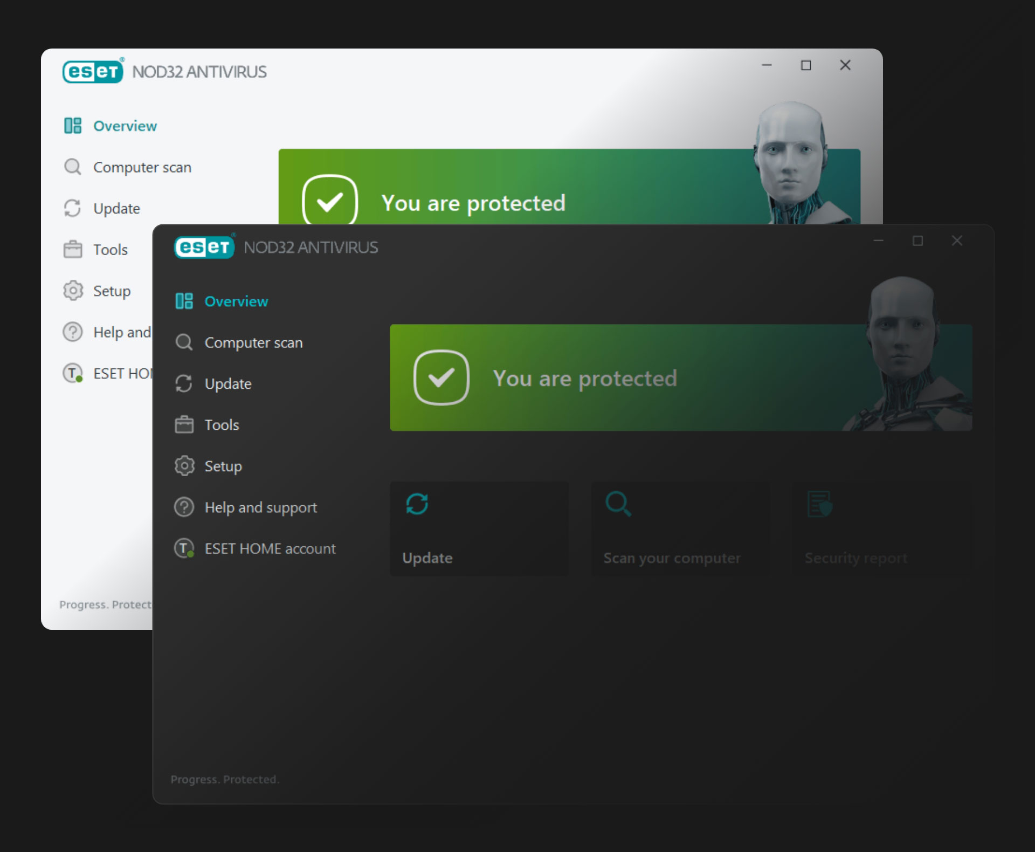
Task: Maximize the light ESET window
Action: point(806,65)
